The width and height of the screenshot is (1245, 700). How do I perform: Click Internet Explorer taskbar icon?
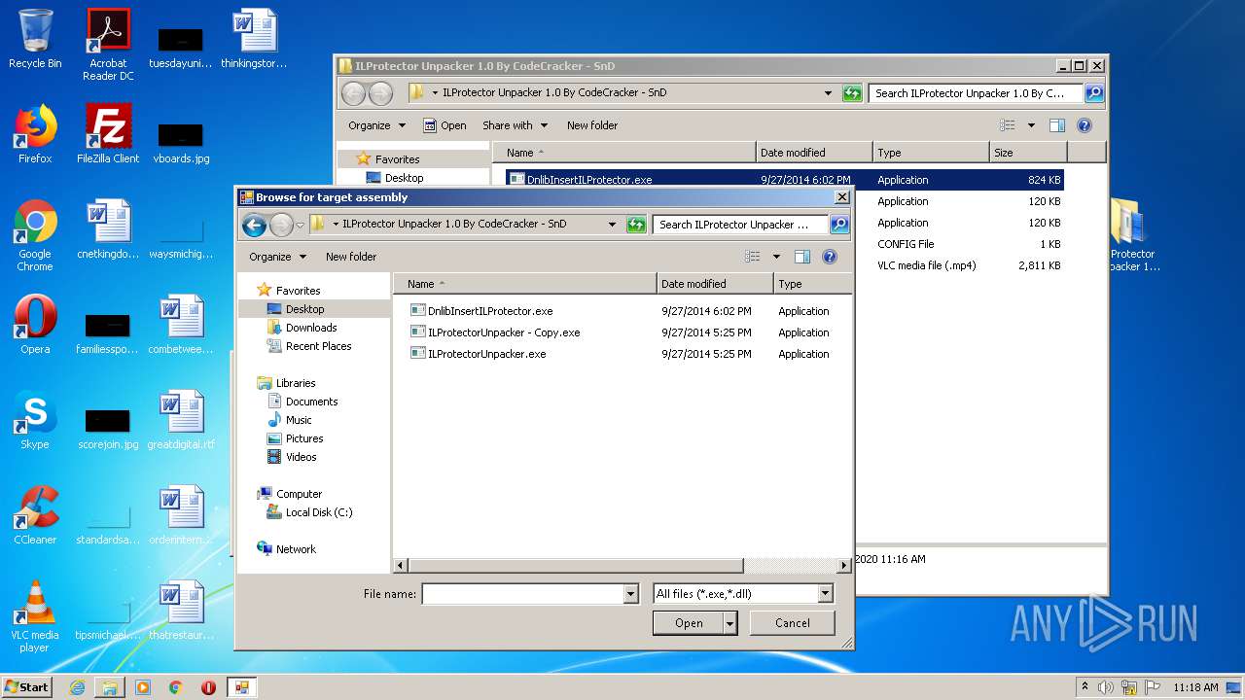tap(77, 687)
